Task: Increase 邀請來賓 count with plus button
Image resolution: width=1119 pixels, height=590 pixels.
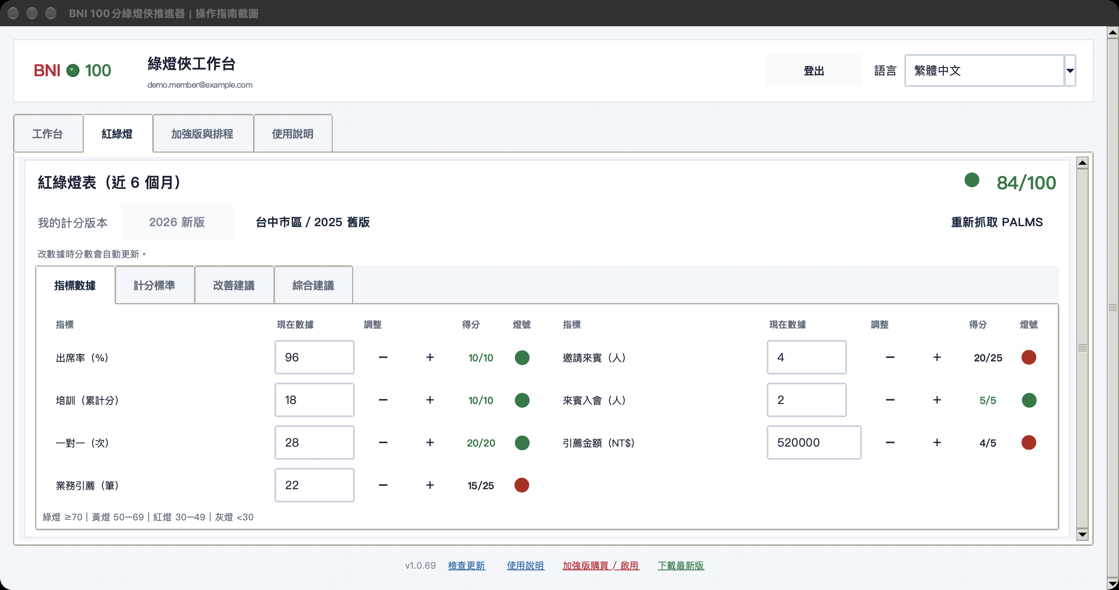Action: point(937,357)
